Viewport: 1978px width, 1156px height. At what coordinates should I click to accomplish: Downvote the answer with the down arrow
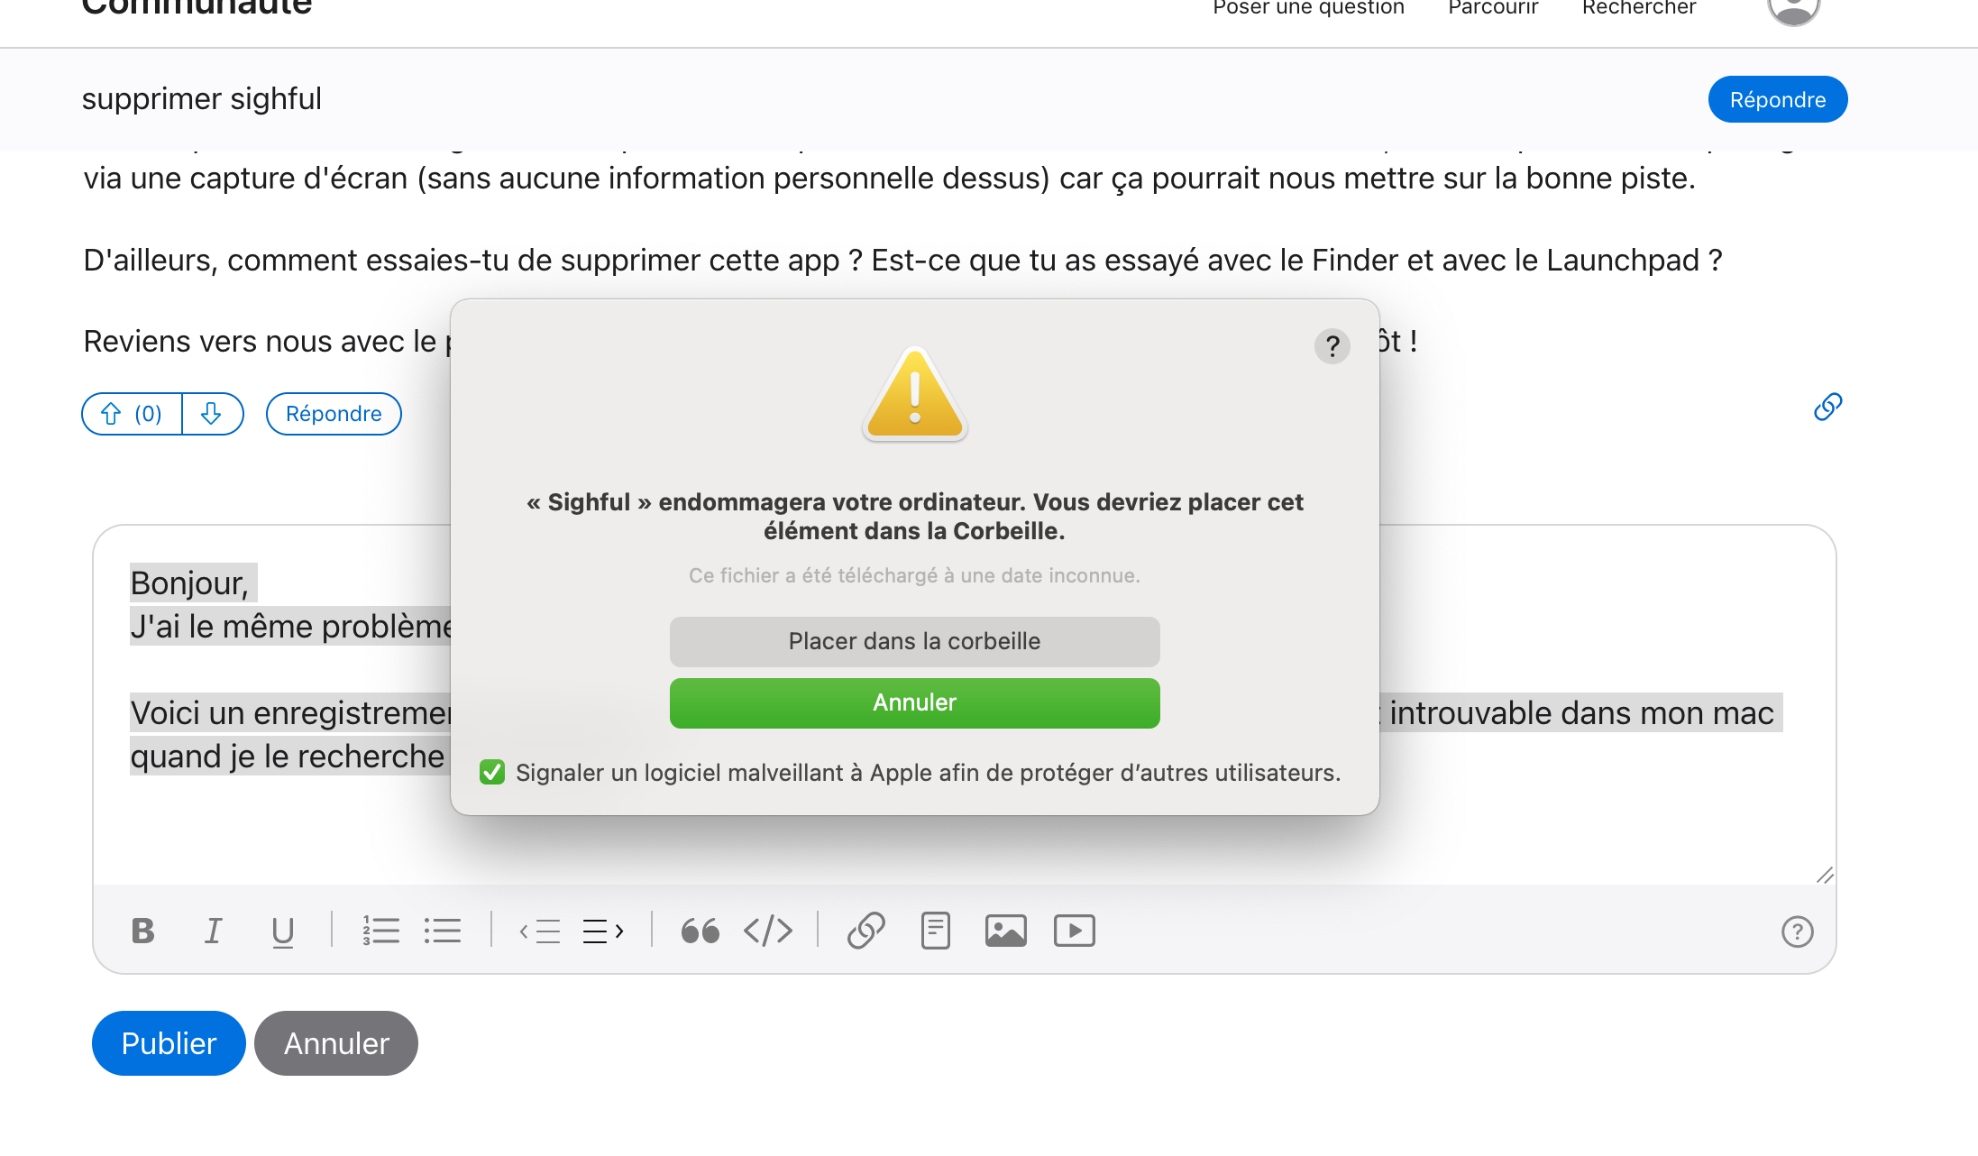click(212, 414)
